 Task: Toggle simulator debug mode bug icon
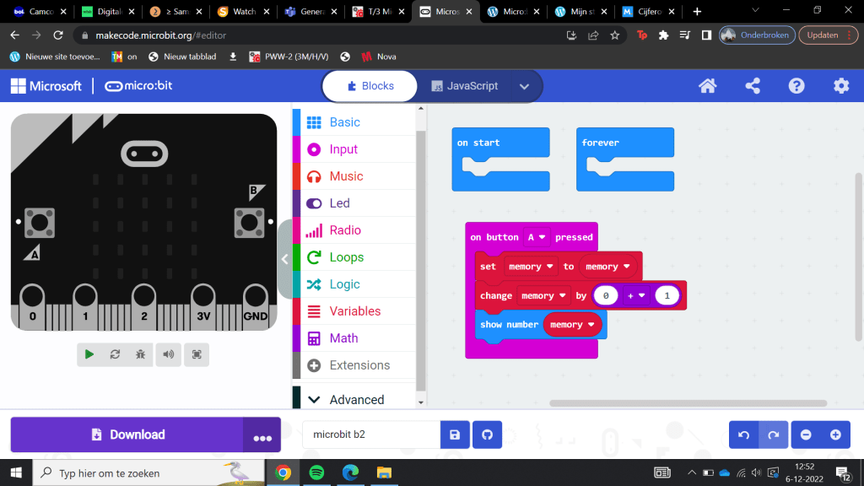pos(140,355)
